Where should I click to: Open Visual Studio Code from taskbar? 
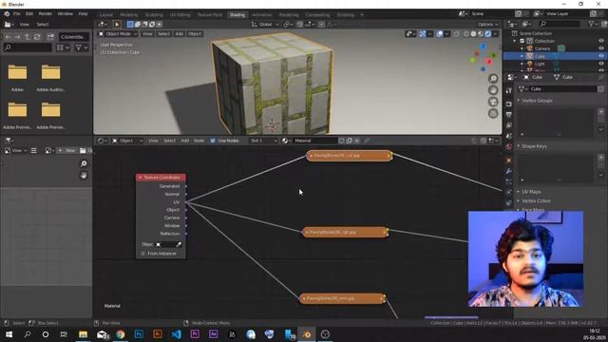pos(176,334)
